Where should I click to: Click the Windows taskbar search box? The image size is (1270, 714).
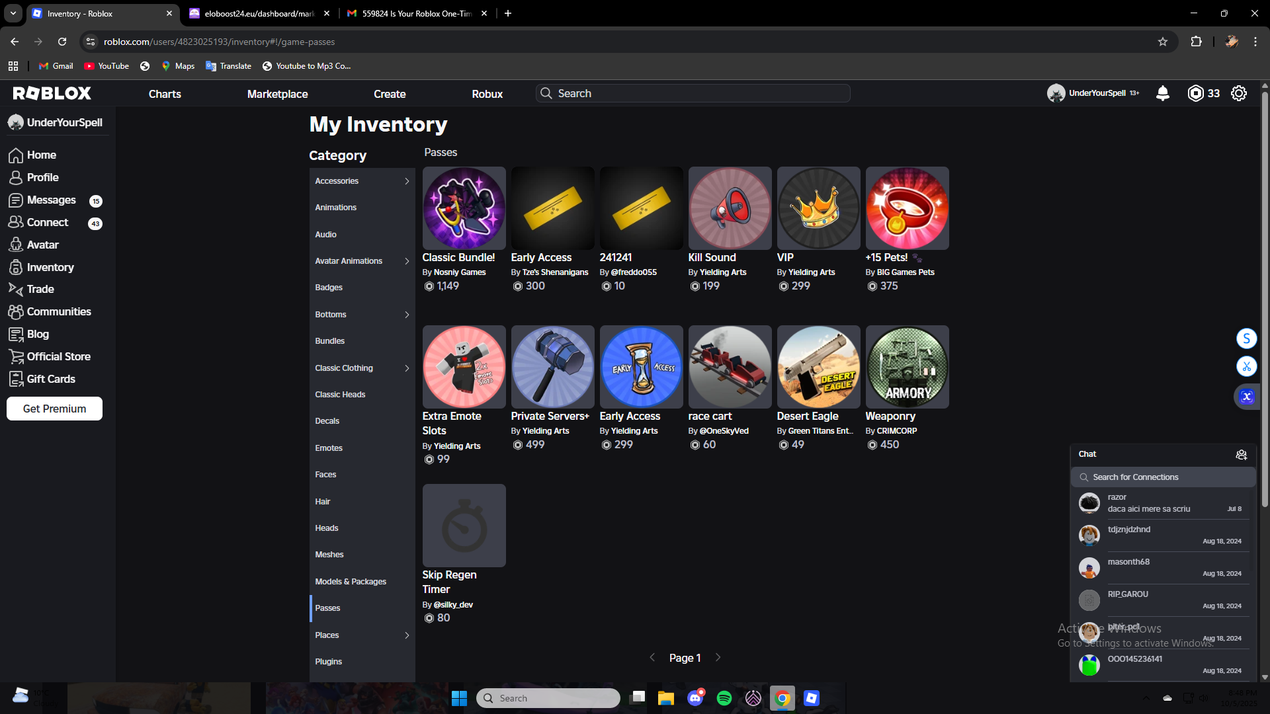pos(548,698)
